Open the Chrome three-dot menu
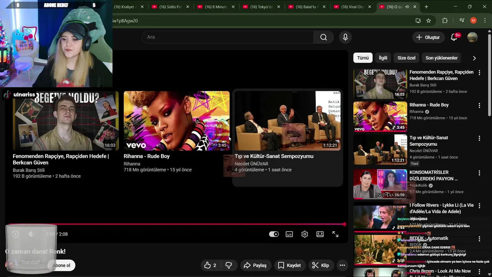 [484, 21]
